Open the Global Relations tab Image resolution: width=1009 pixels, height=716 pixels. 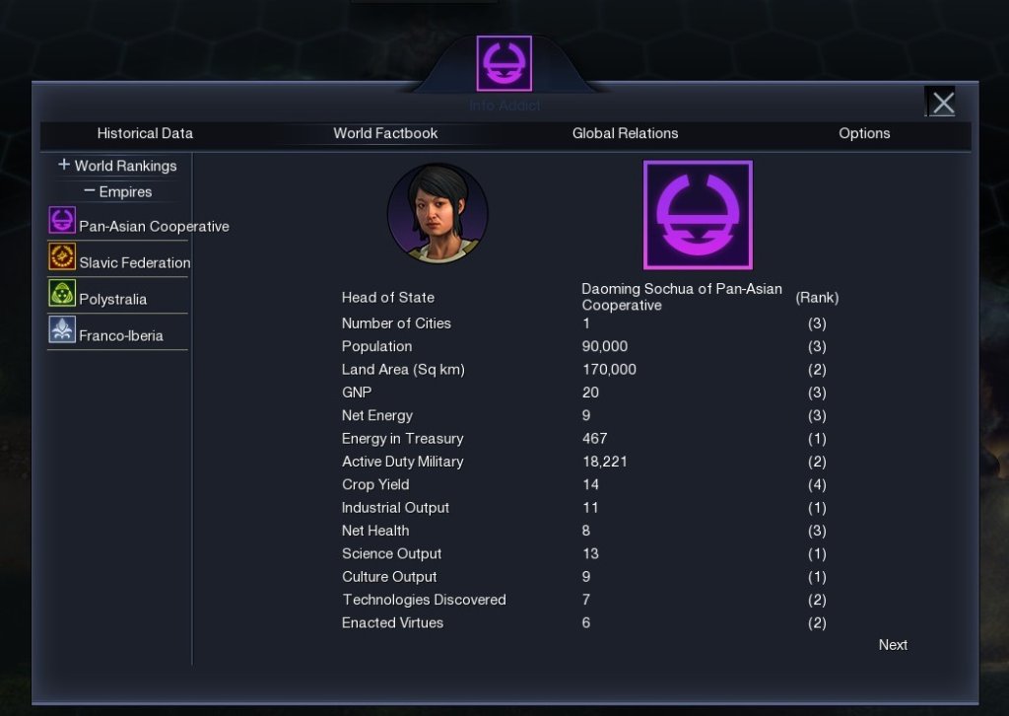click(x=625, y=133)
